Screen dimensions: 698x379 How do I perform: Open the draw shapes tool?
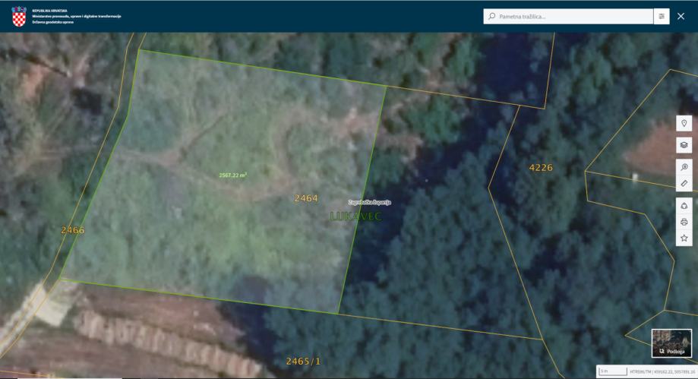point(684,206)
